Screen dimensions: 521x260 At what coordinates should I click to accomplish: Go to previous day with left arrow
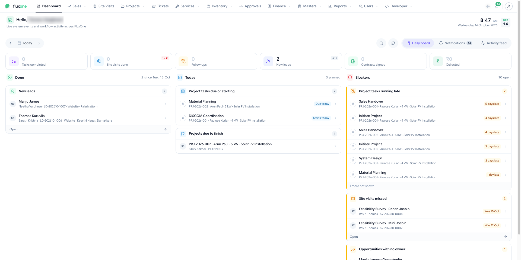pos(10,43)
